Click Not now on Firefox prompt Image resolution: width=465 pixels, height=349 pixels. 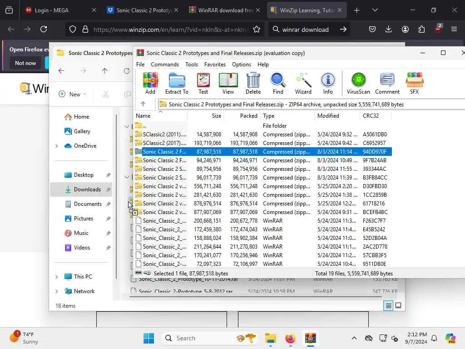pos(25,63)
